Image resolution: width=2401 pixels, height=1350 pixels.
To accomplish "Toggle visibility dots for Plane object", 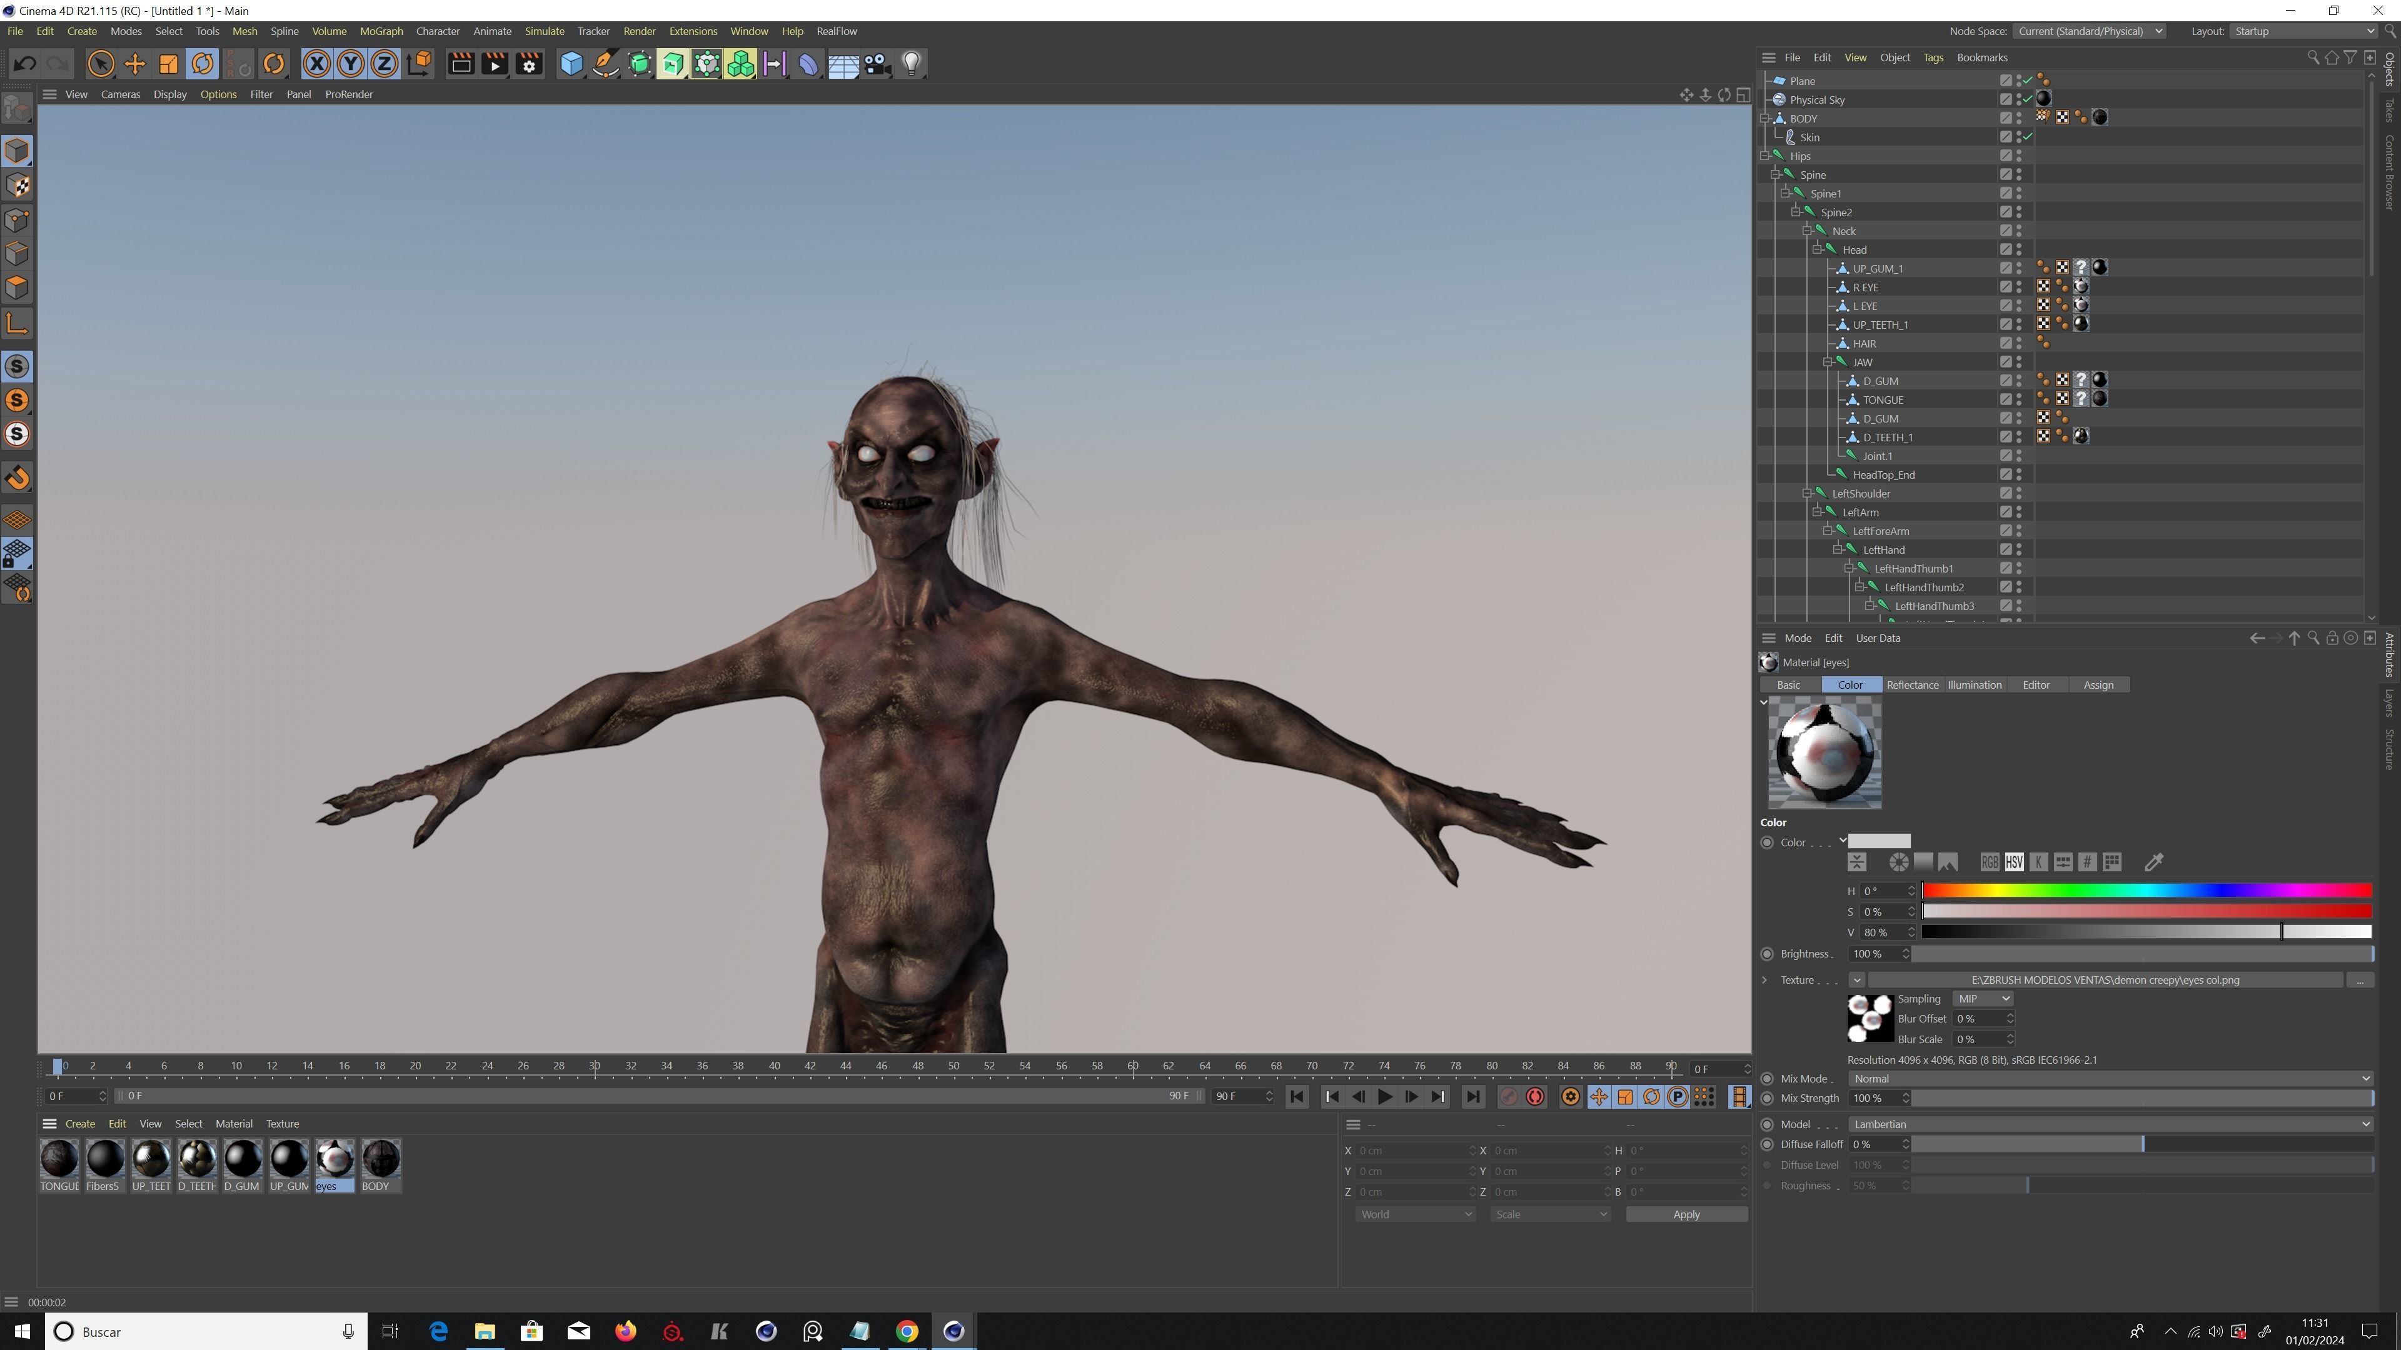I will (x=2019, y=81).
